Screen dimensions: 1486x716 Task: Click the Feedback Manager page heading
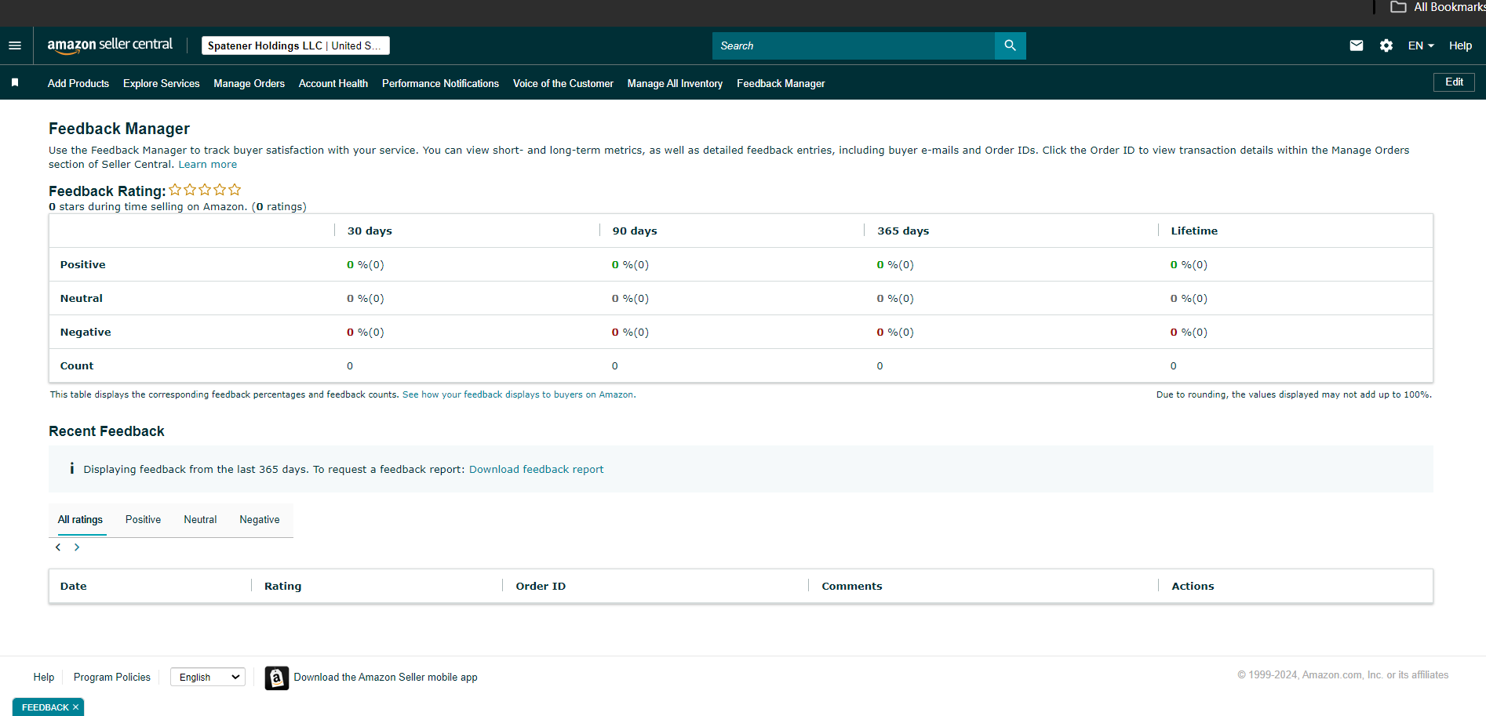tap(119, 129)
